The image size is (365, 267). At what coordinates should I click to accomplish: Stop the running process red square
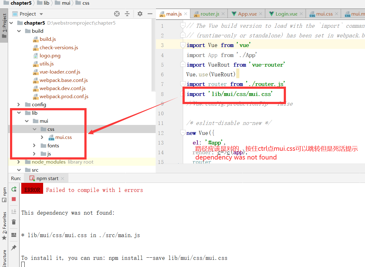[x=14, y=199]
